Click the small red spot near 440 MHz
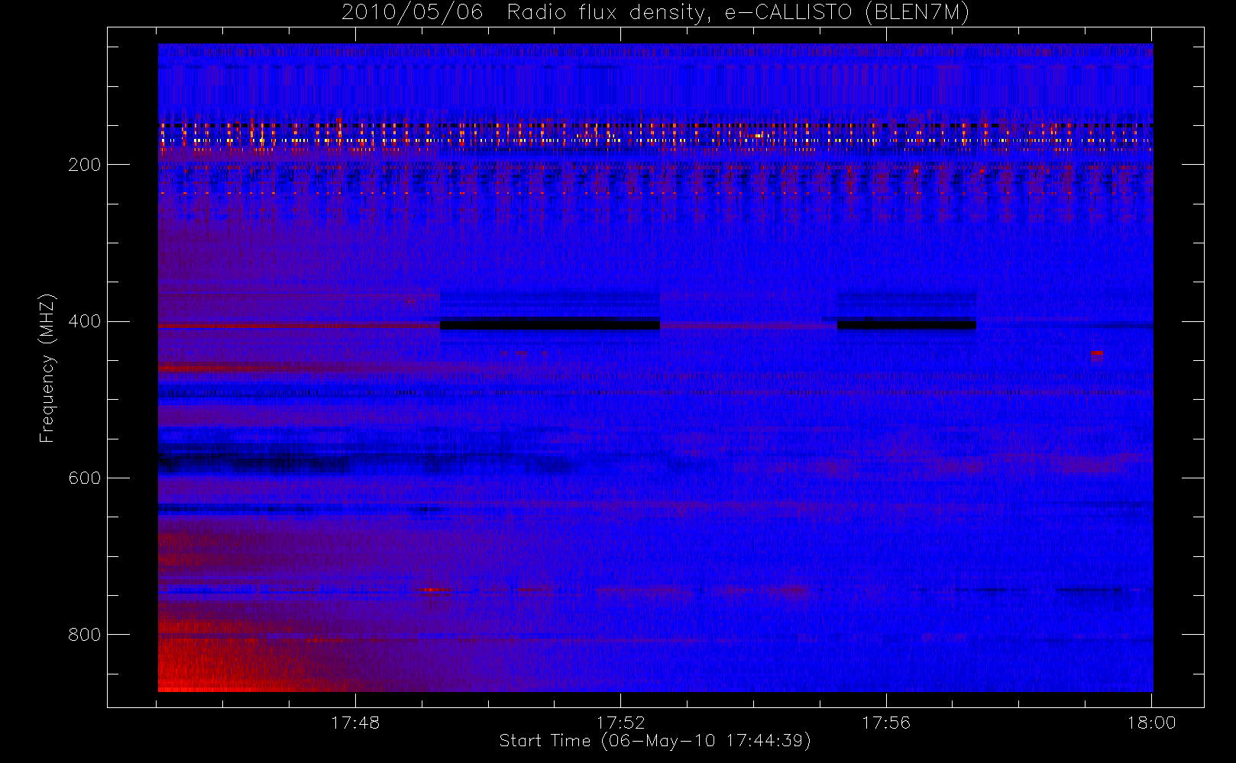Viewport: 1236px width, 763px height. (x=1097, y=353)
